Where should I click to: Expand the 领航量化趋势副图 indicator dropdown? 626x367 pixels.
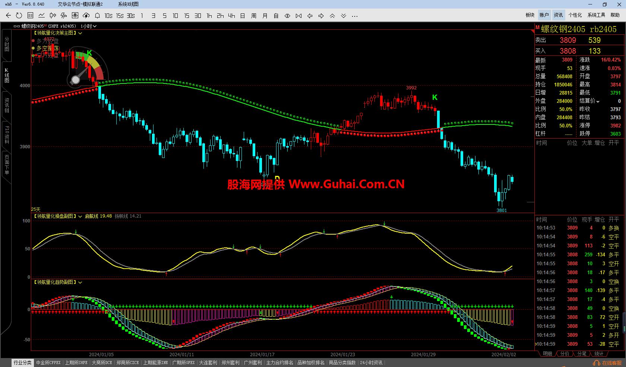click(80, 282)
